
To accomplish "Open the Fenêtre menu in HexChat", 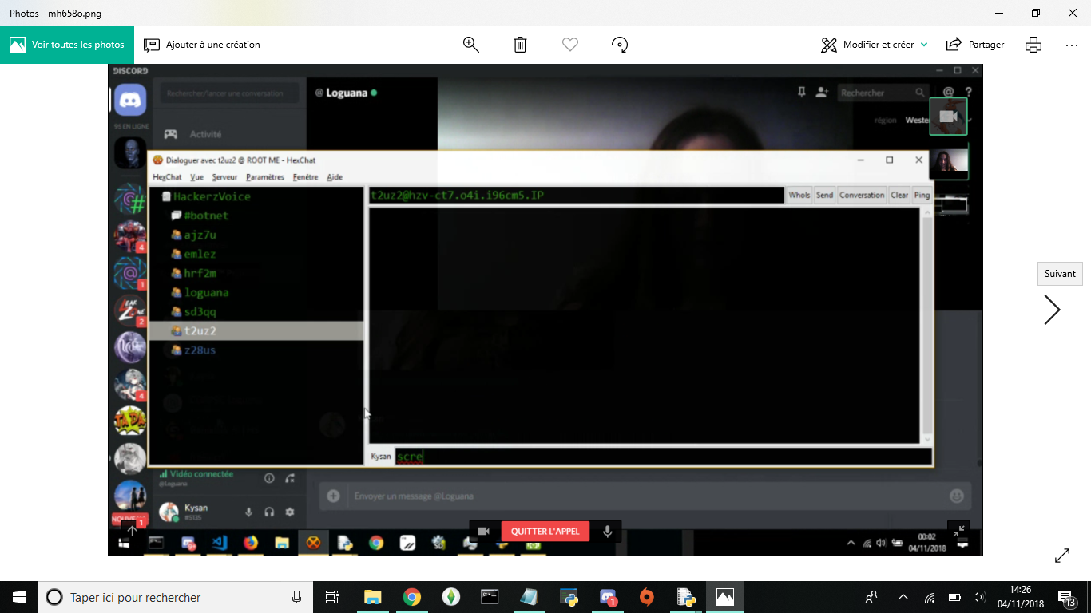I will tap(305, 177).
